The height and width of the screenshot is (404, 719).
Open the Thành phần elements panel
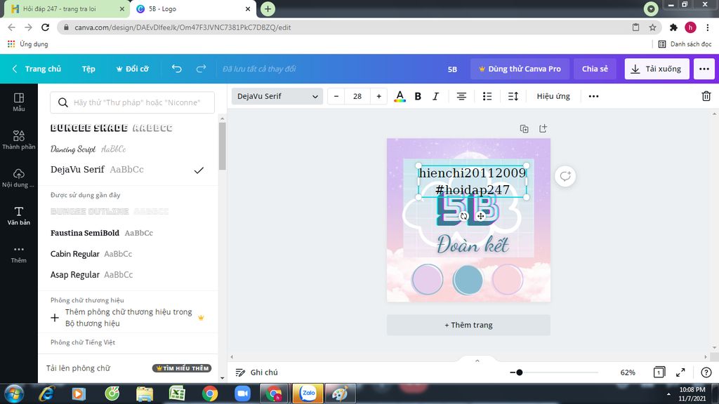pyautogui.click(x=19, y=140)
